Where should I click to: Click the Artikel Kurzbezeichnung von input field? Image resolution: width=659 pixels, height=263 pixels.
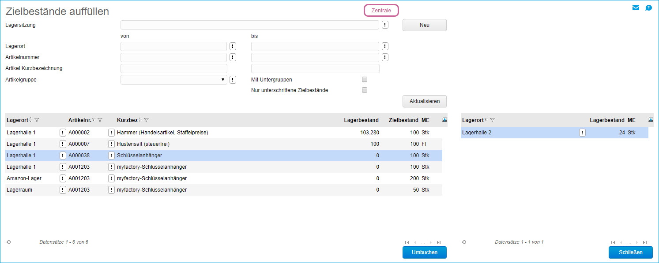pos(173,68)
